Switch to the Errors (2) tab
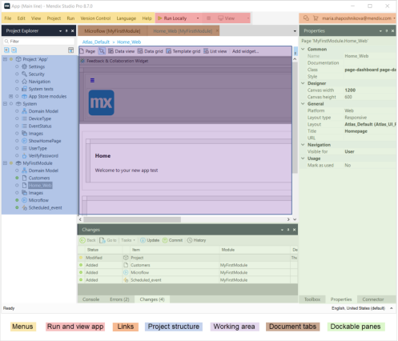Viewport: 398px width, 341px height. tap(119, 299)
